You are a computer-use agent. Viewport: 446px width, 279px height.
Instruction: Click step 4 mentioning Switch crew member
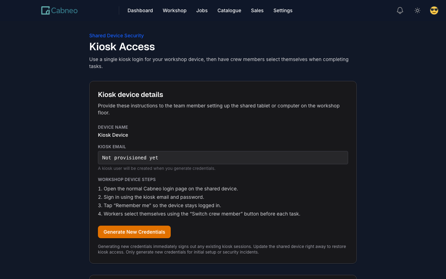pyautogui.click(x=199, y=213)
